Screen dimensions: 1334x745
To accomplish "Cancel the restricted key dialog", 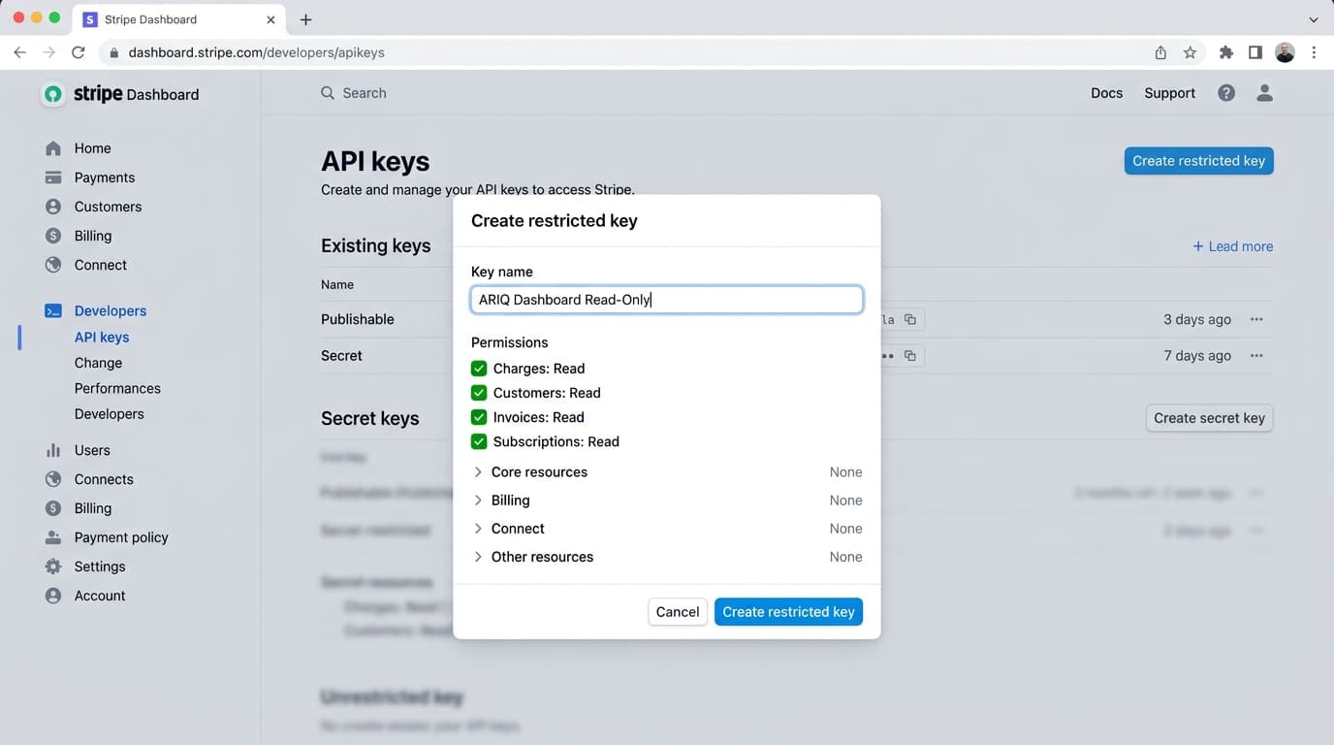I will pos(678,612).
